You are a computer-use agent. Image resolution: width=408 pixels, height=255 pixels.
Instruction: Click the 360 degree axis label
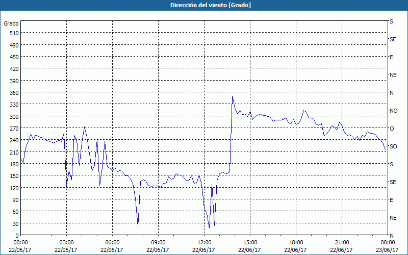(x=14, y=93)
